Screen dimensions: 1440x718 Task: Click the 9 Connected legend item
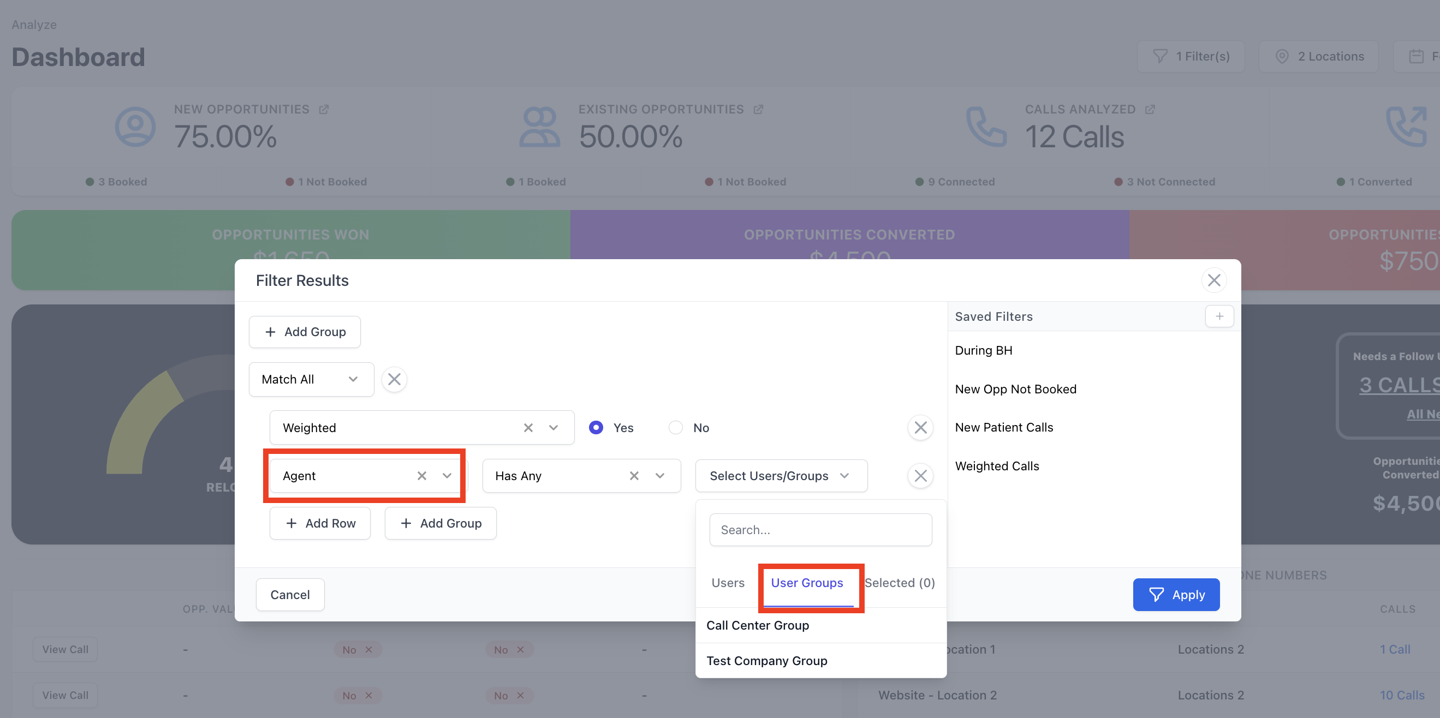pos(955,182)
